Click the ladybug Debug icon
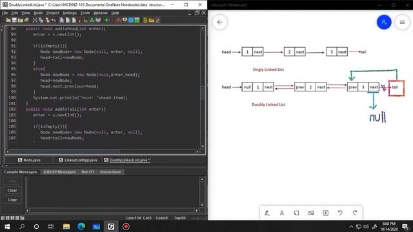The height and width of the screenshot is (232, 413). point(119,20)
